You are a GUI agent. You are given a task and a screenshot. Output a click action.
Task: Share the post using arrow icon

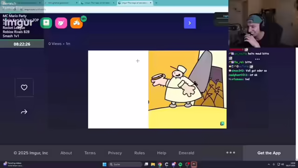click(x=24, y=112)
